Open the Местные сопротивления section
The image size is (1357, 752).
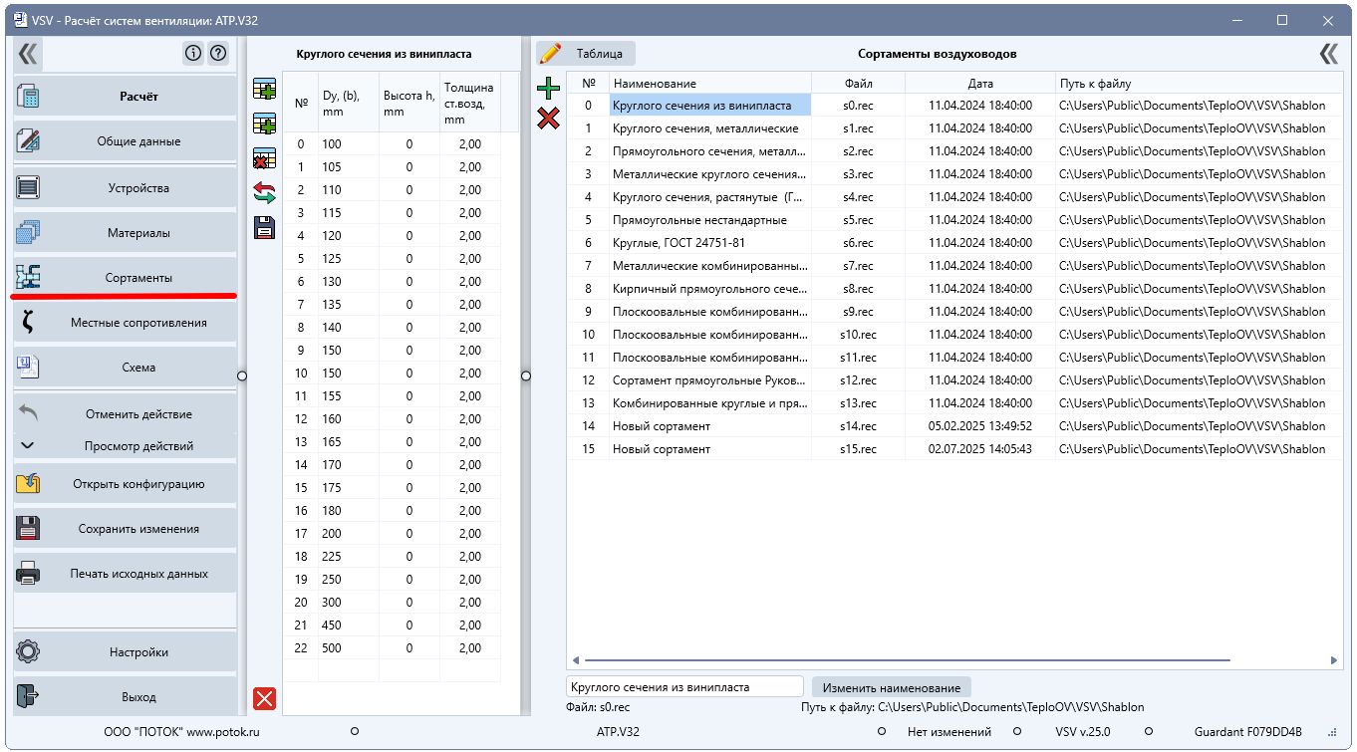(126, 323)
